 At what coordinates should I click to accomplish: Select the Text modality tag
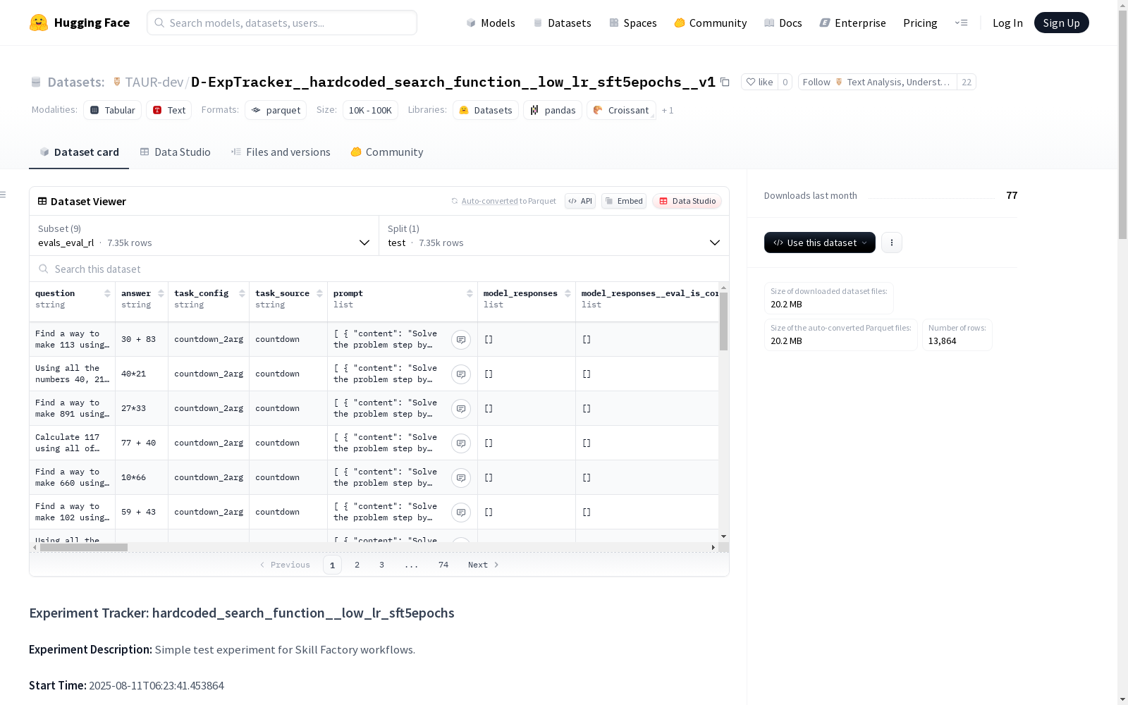tap(169, 110)
